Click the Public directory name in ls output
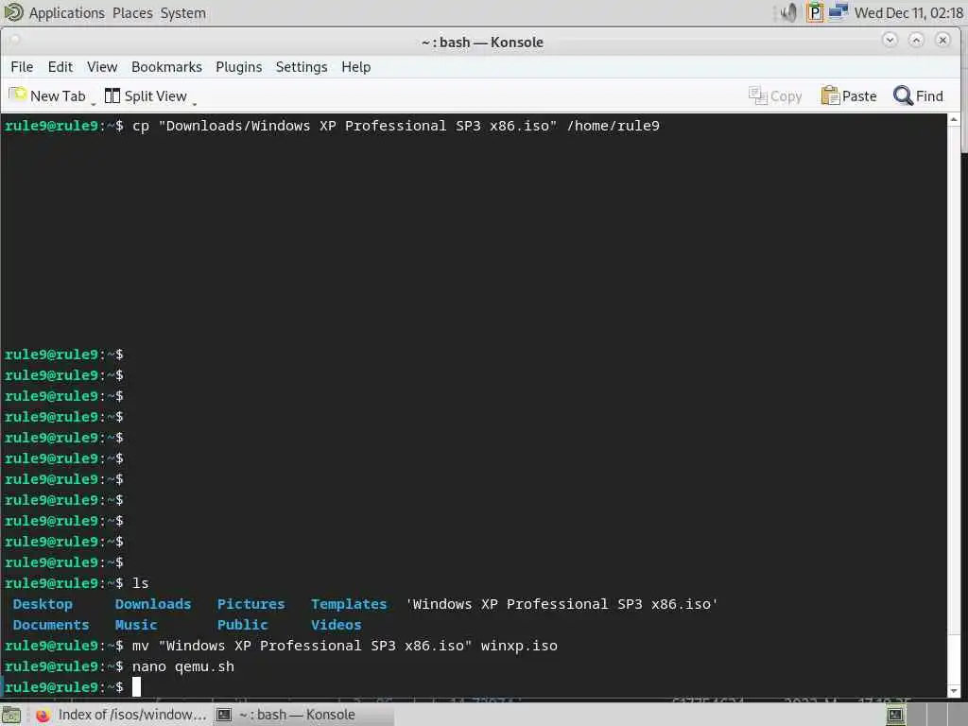The height and width of the screenshot is (726, 968). 242,625
